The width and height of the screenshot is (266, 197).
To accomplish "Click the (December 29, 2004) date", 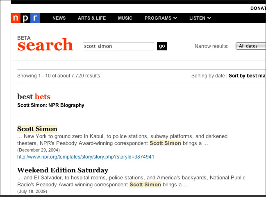I will [x=39, y=150].
